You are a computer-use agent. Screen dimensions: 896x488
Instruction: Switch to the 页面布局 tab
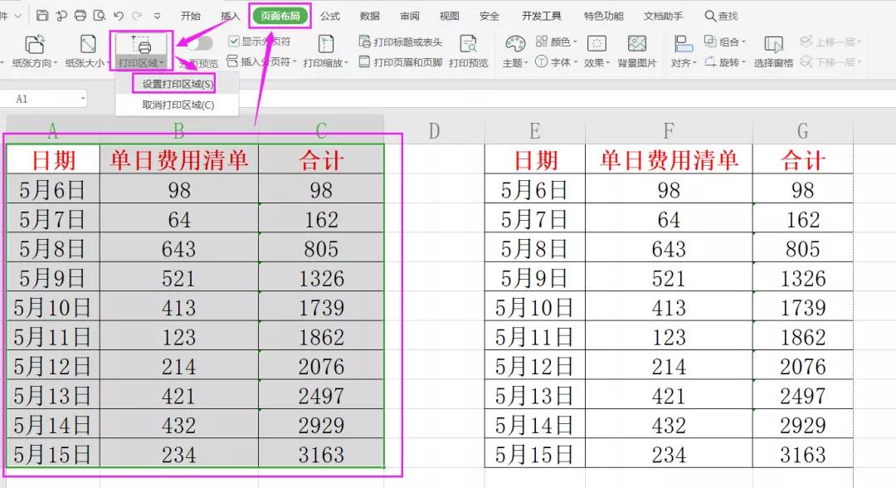click(x=280, y=16)
